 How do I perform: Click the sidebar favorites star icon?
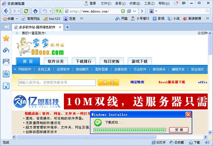click(x=6, y=38)
